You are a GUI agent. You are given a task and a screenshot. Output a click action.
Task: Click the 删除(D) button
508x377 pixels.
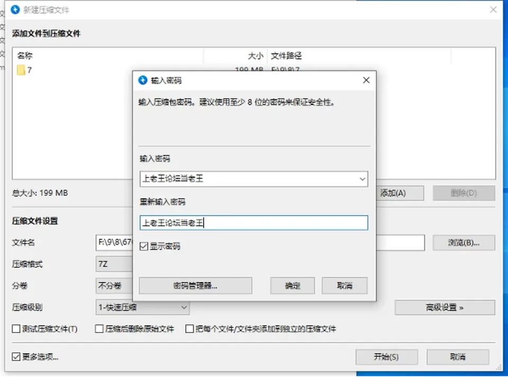[464, 193]
